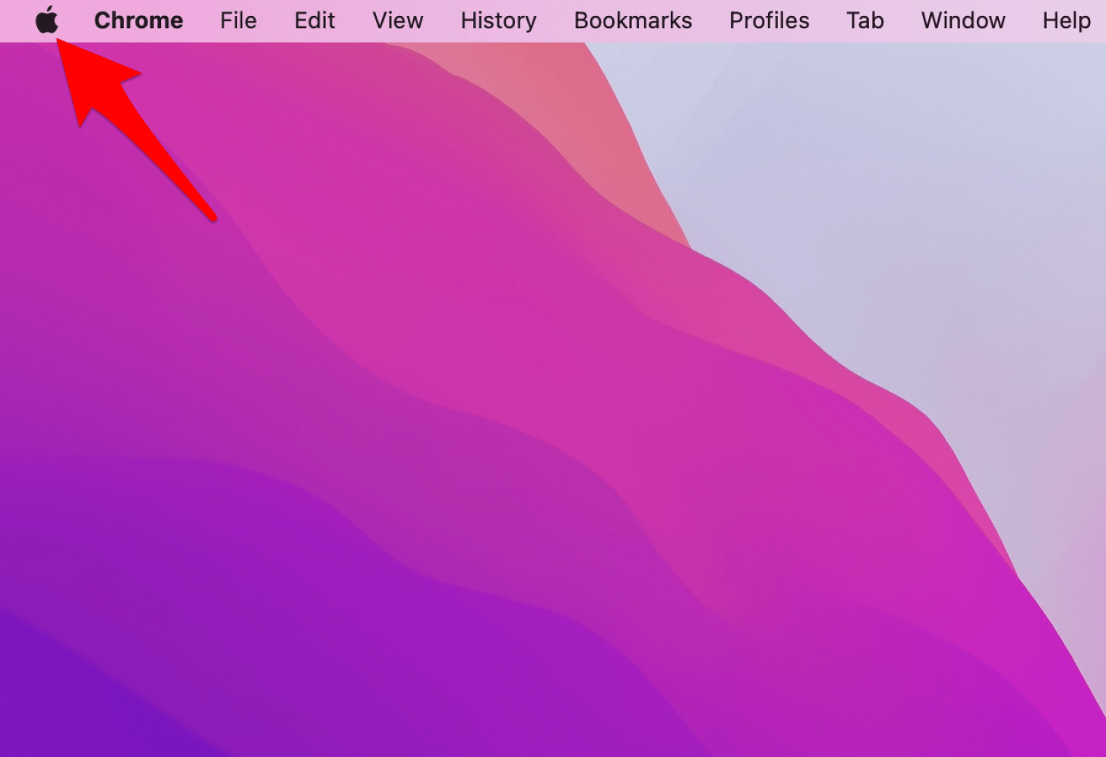Open the Bookmarks menu
Screen dimensions: 1106x757
[x=633, y=21]
